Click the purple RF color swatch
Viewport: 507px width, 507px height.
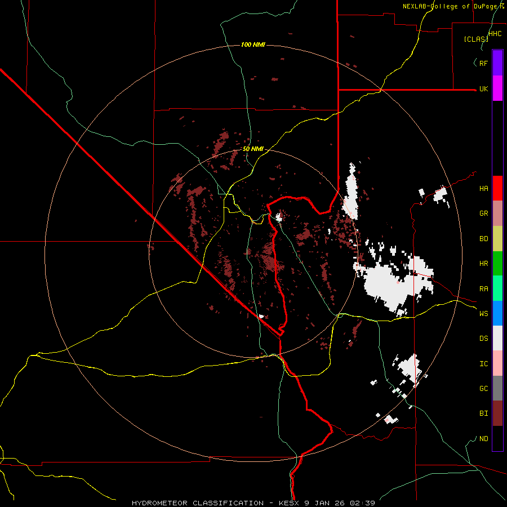497,63
